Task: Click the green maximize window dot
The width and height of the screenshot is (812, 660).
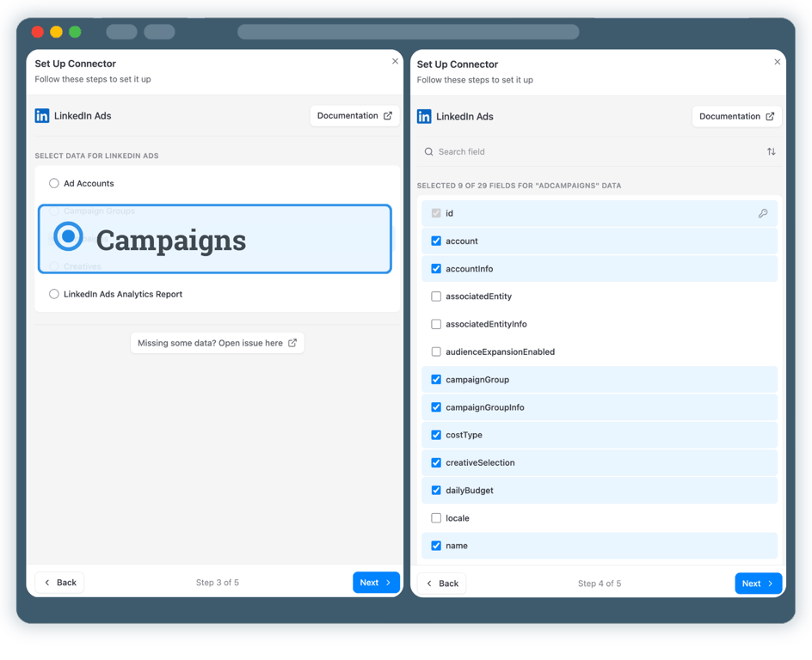Action: pos(75,32)
